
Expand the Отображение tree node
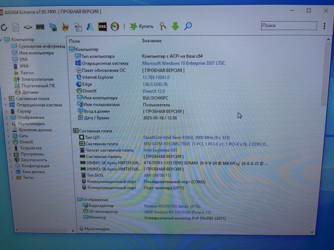[x=7, y=118]
